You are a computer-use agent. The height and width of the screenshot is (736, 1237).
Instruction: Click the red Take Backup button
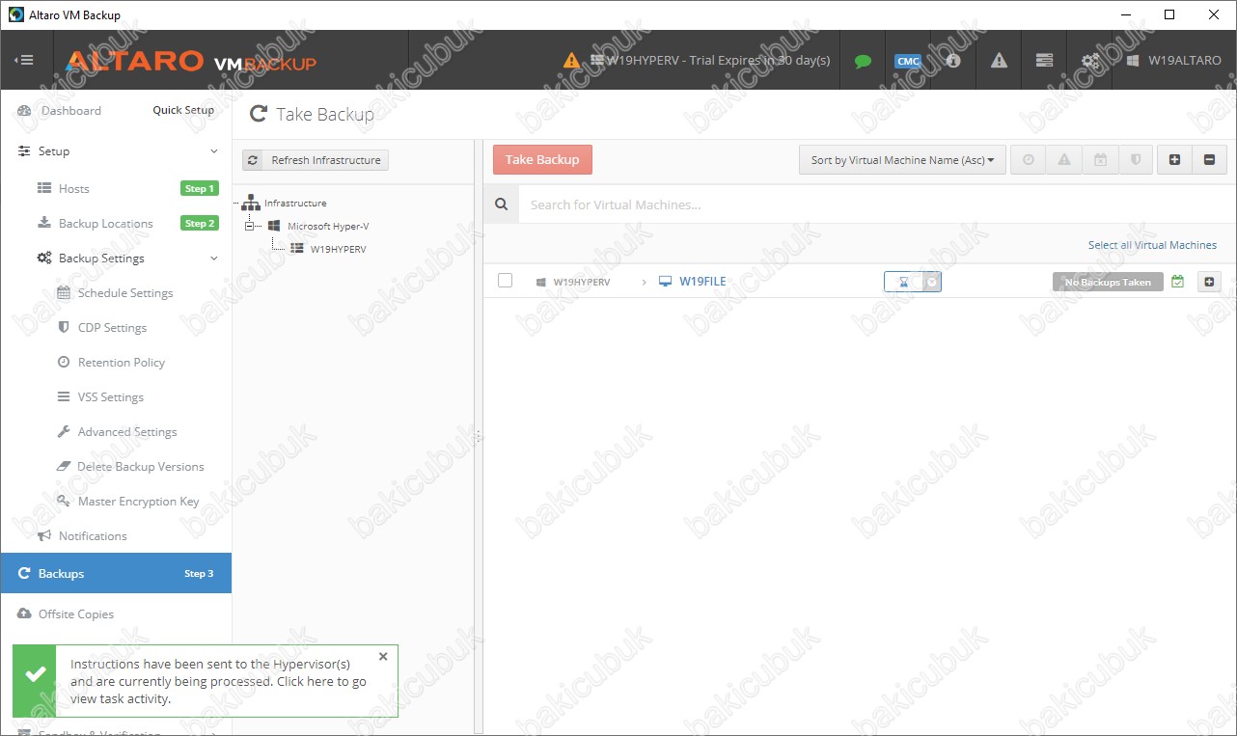tap(542, 160)
